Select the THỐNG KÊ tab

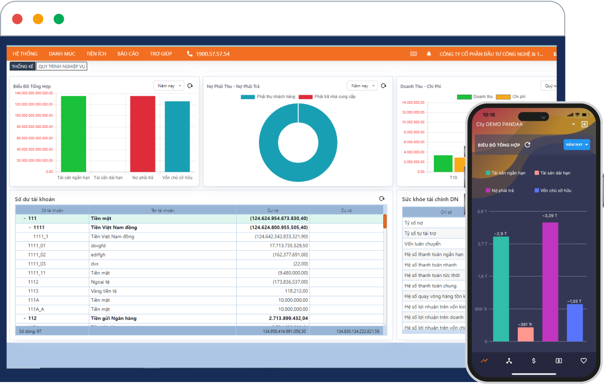[22, 66]
